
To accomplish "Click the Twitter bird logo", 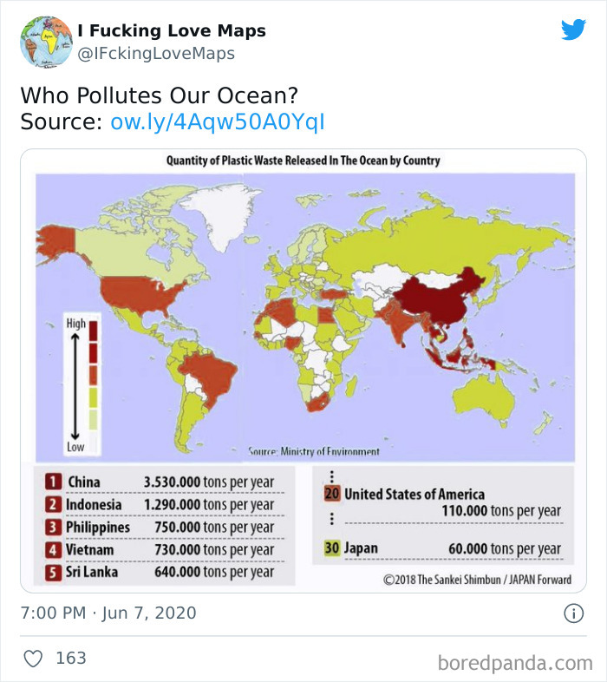I will [573, 30].
